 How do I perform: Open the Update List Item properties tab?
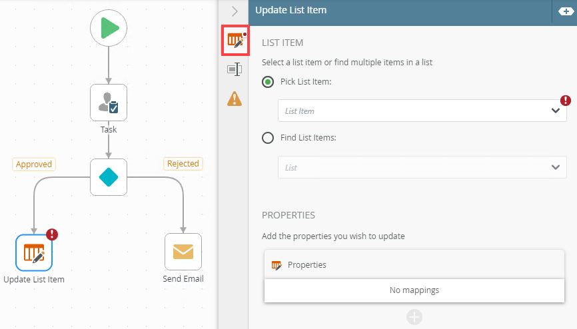click(235, 41)
